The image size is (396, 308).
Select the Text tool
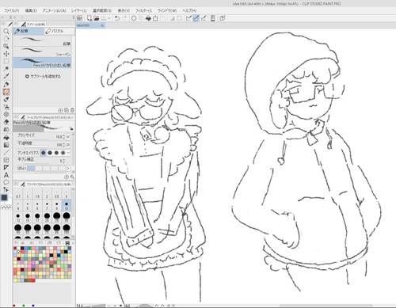6,175
